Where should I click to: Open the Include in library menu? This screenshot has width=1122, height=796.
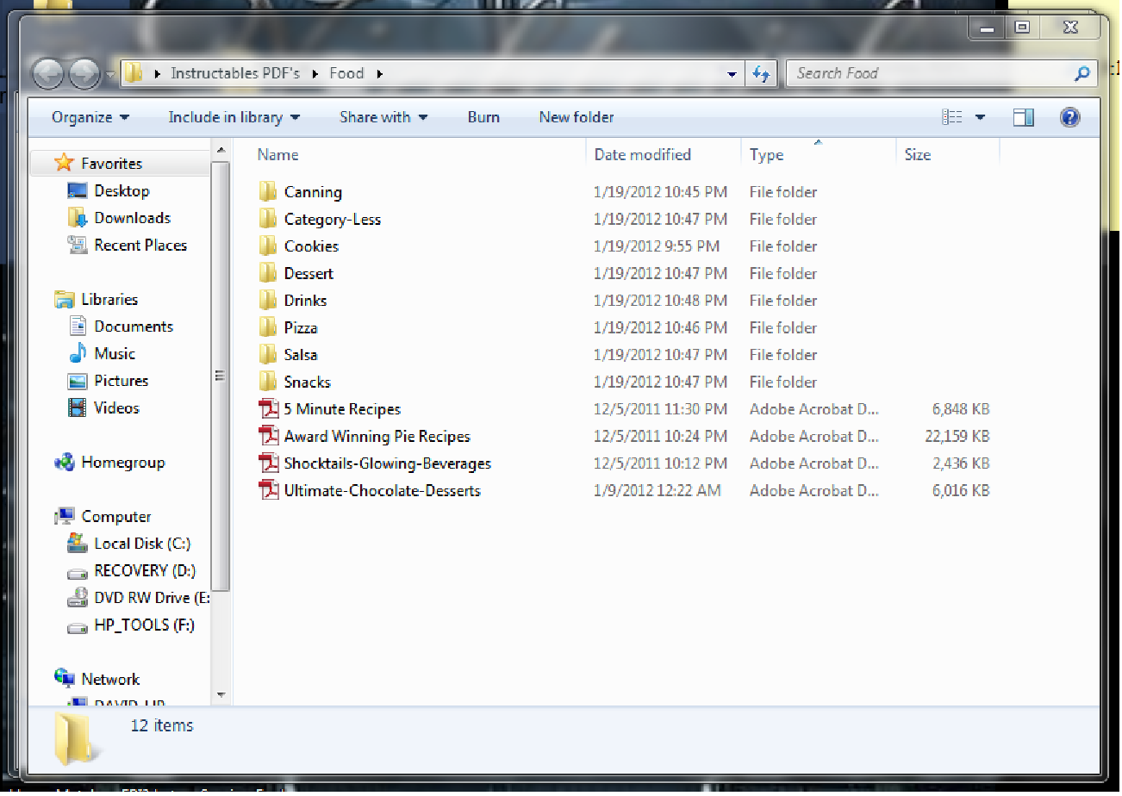pyautogui.click(x=234, y=117)
